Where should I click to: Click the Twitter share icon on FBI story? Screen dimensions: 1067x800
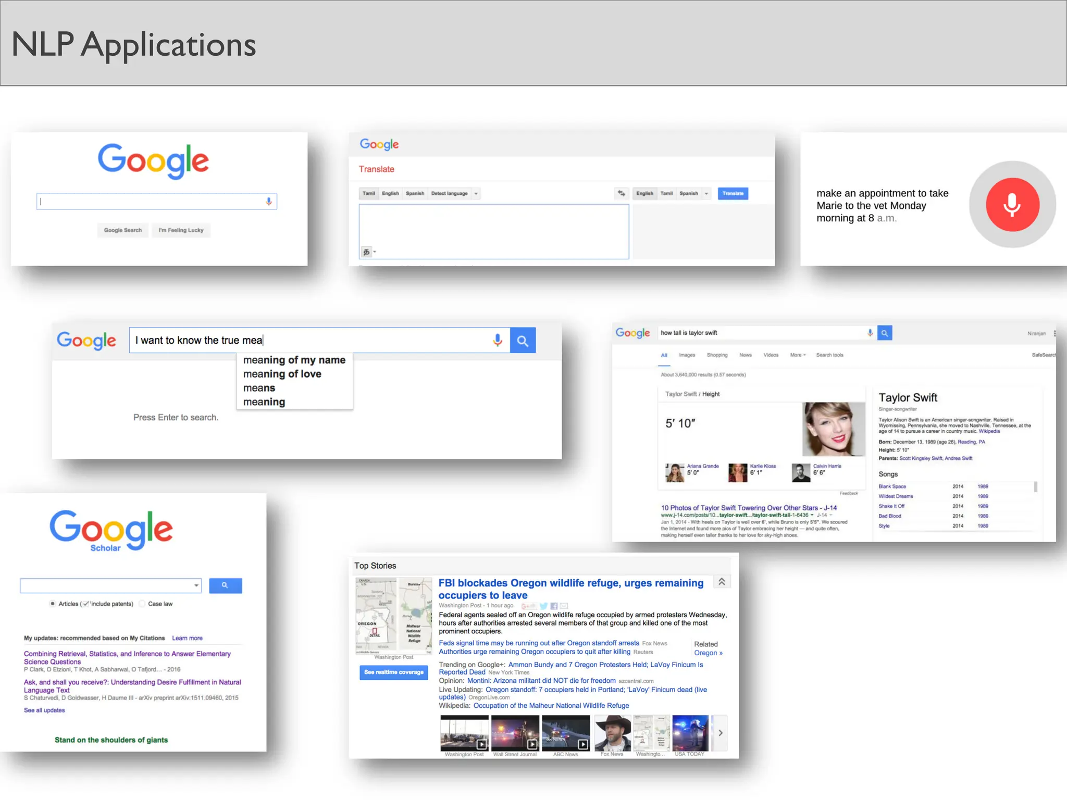(x=544, y=606)
